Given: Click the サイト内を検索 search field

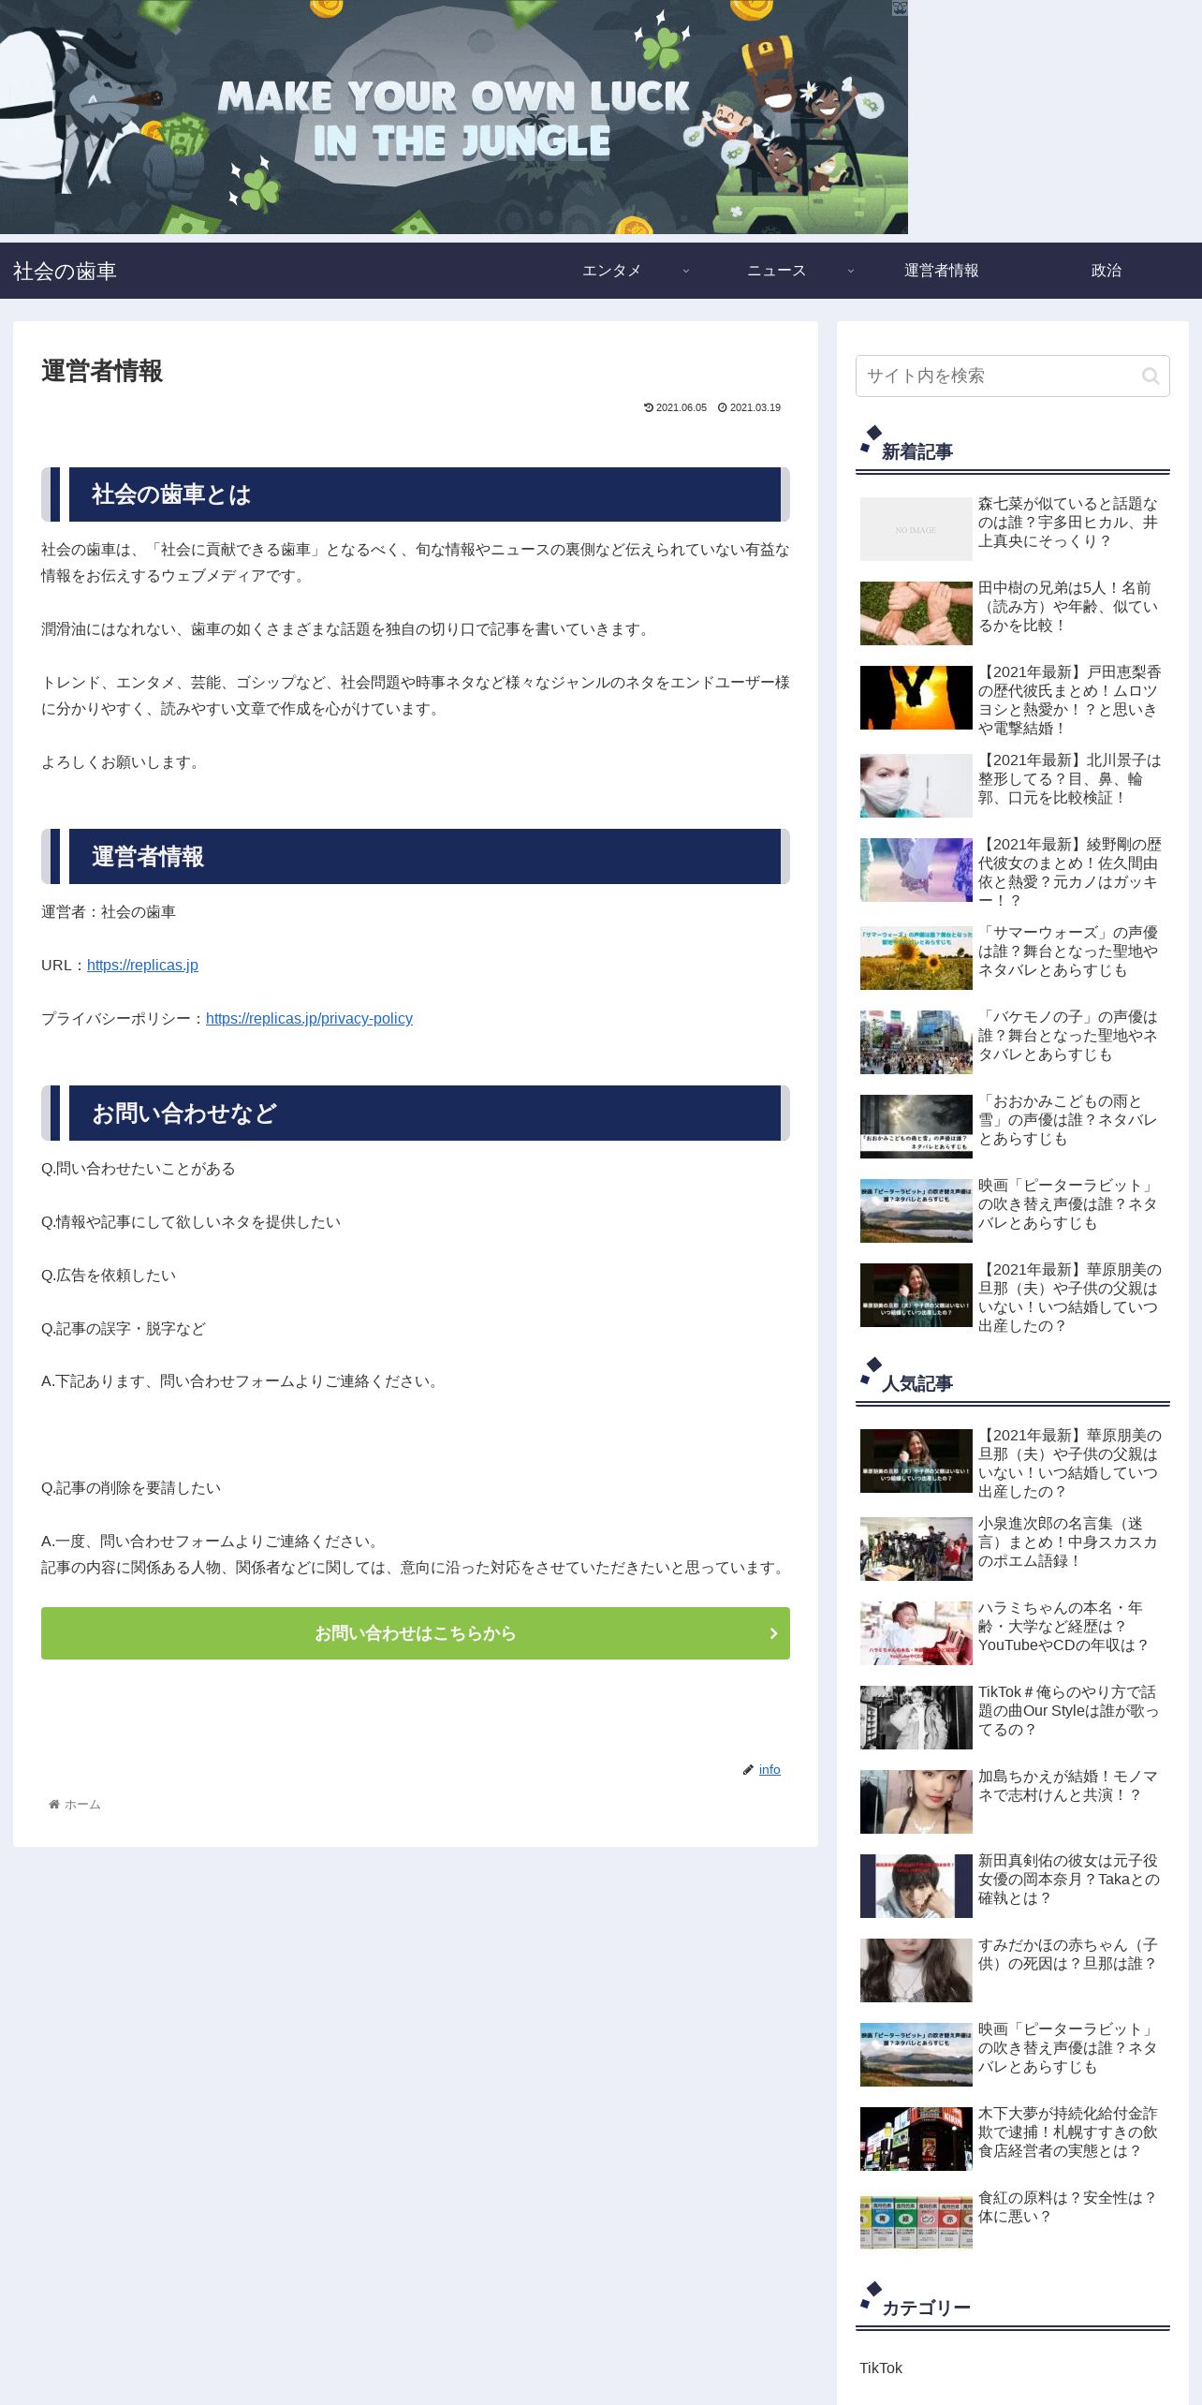Looking at the screenshot, I should pos(1012,376).
